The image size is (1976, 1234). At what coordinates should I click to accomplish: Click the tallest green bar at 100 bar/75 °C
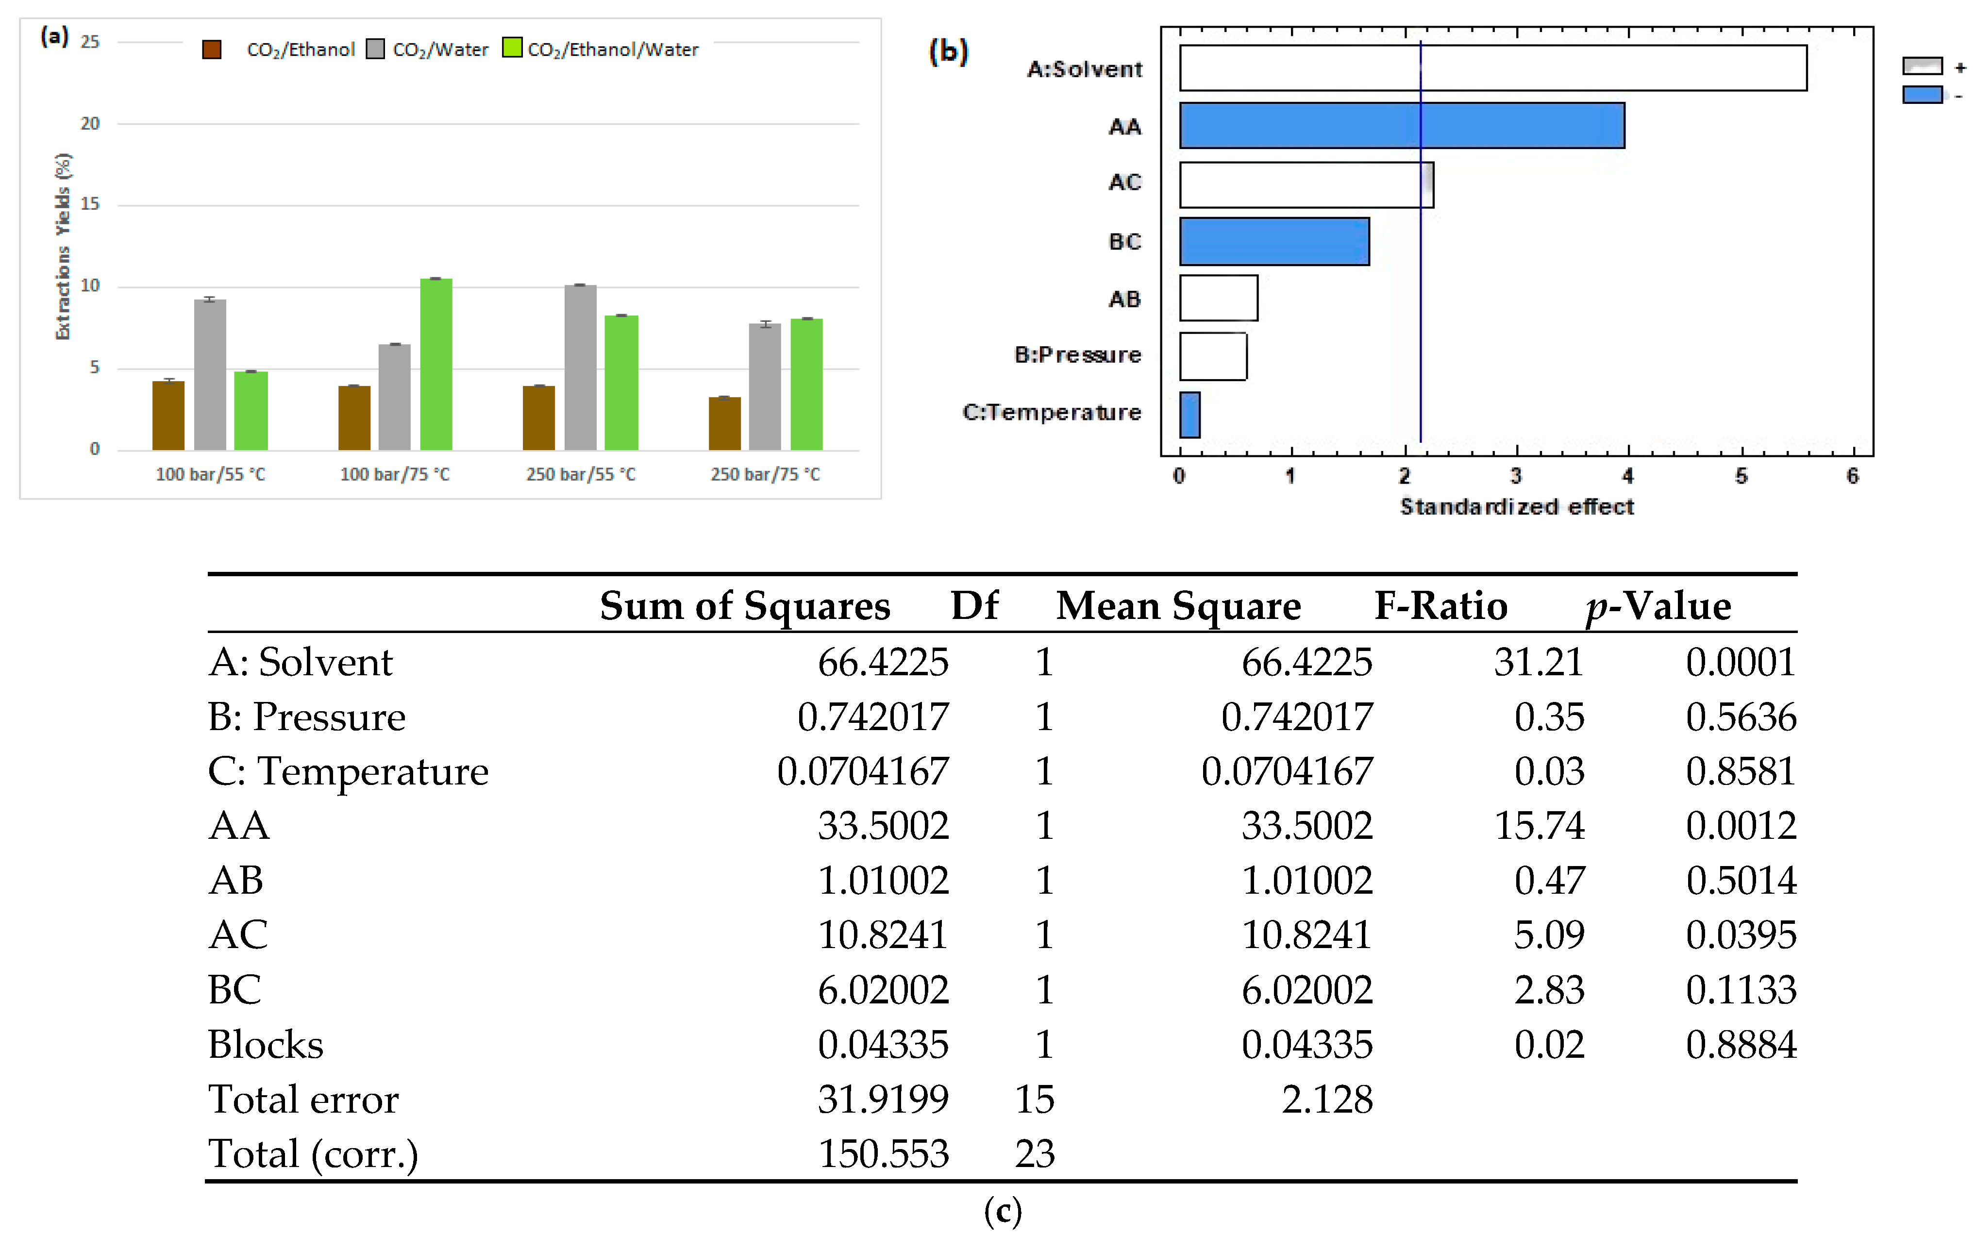tap(436, 364)
